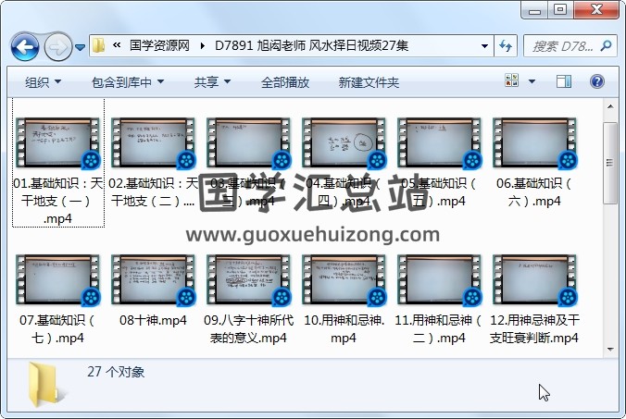The image size is (626, 419).
Task: Select video thumbnail 09.八字十神所代表的意义.mp4
Action: [249, 280]
